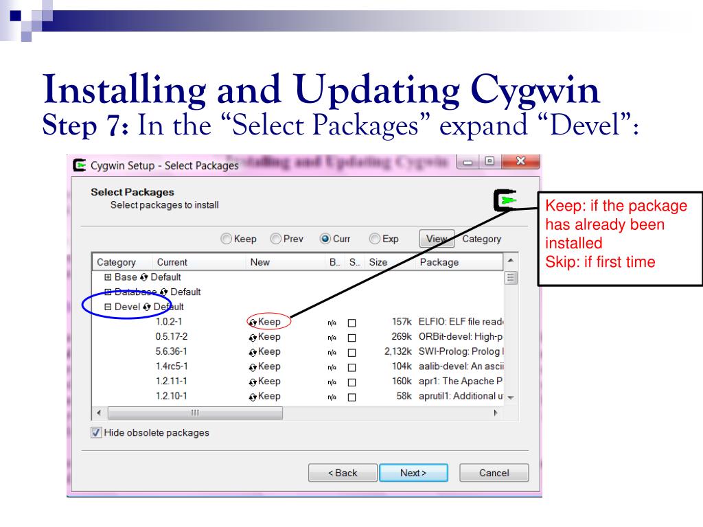
Task: Click the Package column header
Action: click(x=458, y=262)
